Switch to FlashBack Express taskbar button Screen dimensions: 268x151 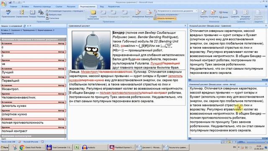pos(122,147)
